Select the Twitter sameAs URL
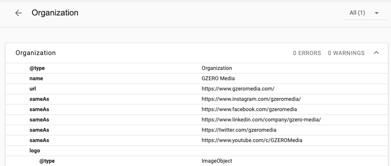The height and width of the screenshot is (166, 391). tap(239, 130)
